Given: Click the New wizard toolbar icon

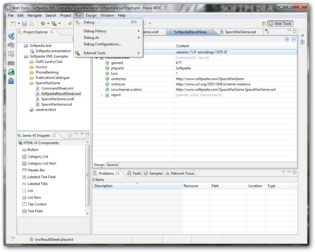Looking at the screenshot, I should [x=13, y=23].
